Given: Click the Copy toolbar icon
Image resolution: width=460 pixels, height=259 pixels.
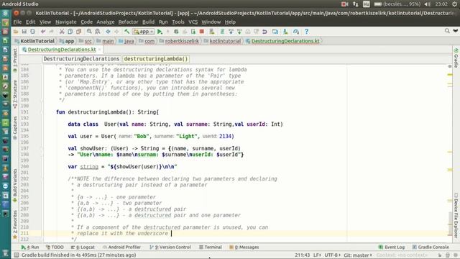Looking at the screenshot, I should pos(70,32).
